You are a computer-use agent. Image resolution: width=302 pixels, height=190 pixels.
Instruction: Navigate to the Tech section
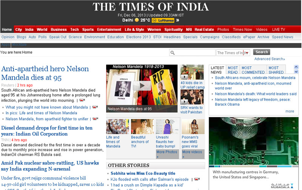74,29
